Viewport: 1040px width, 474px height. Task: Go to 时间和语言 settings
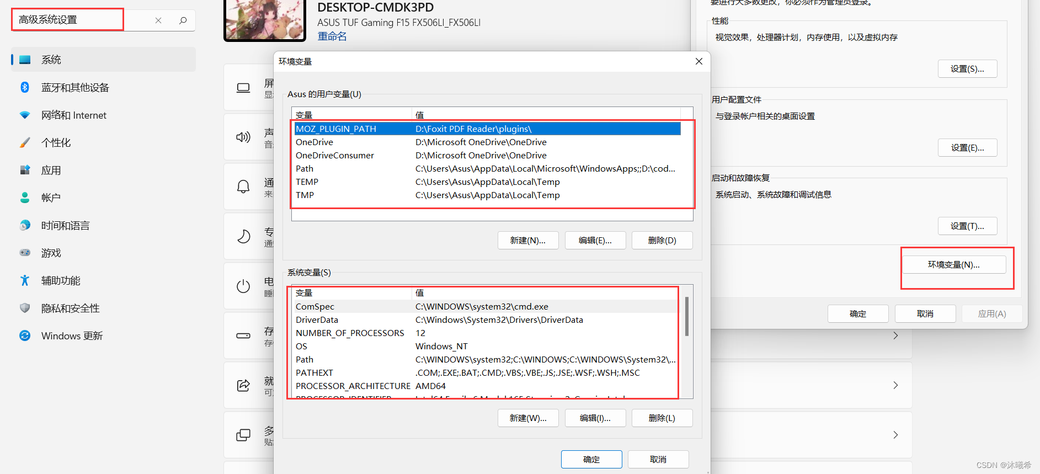[103, 225]
